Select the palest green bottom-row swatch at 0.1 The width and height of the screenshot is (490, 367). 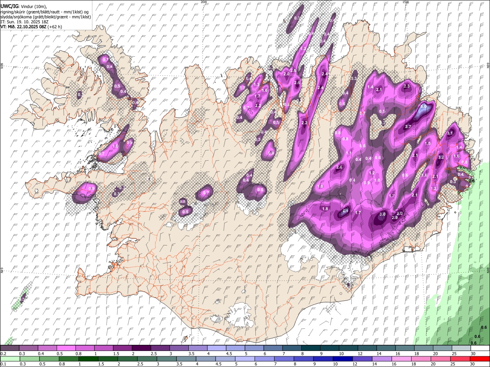tap(10, 359)
